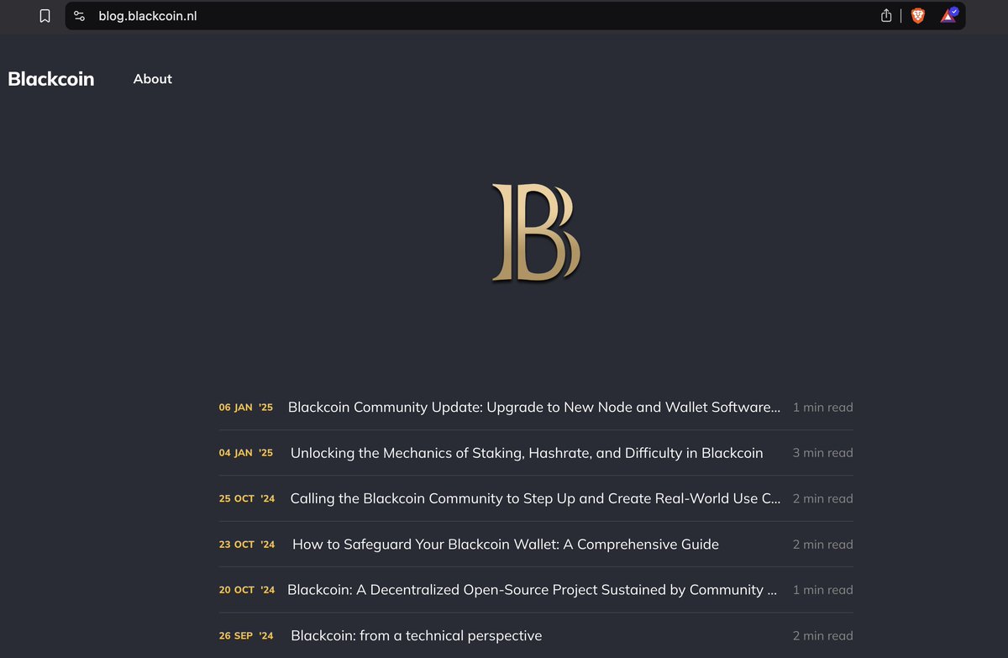Open Brave Rewards triangle icon
The image size is (1008, 658).
click(948, 15)
